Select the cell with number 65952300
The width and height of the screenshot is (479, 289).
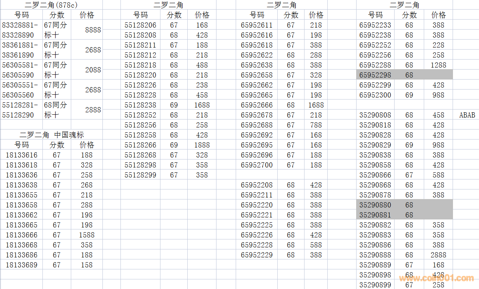375,95
